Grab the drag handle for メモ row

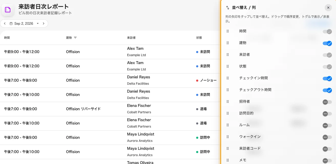[x=228, y=160]
